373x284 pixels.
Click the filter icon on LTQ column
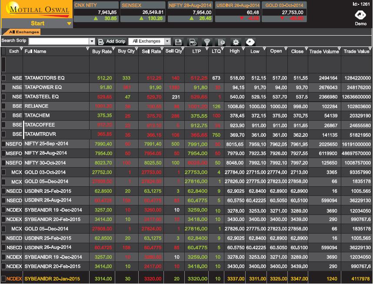223,49
